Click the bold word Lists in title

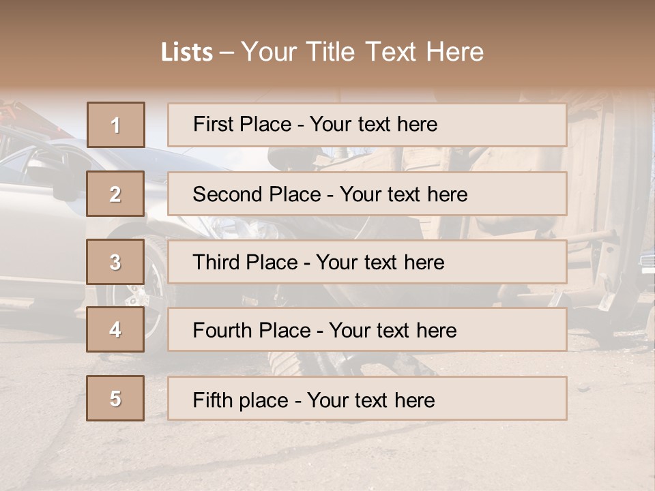(x=187, y=52)
